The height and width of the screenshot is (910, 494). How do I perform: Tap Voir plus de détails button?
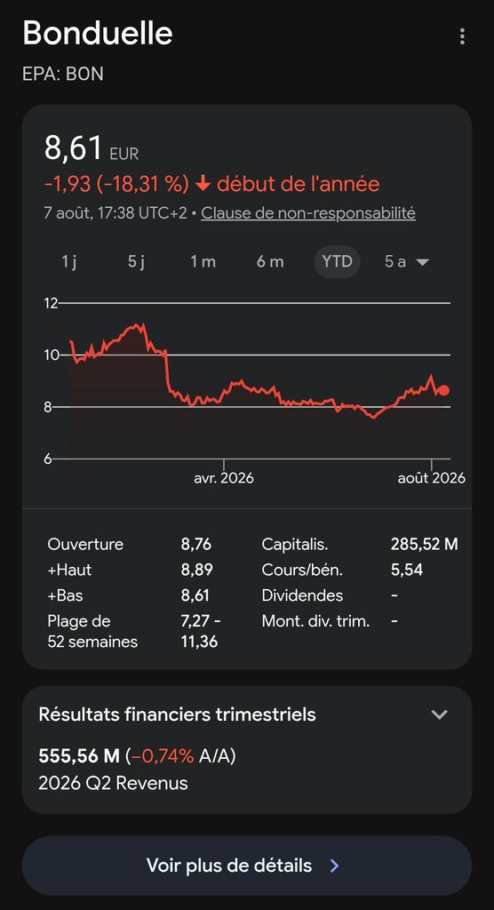click(x=247, y=866)
